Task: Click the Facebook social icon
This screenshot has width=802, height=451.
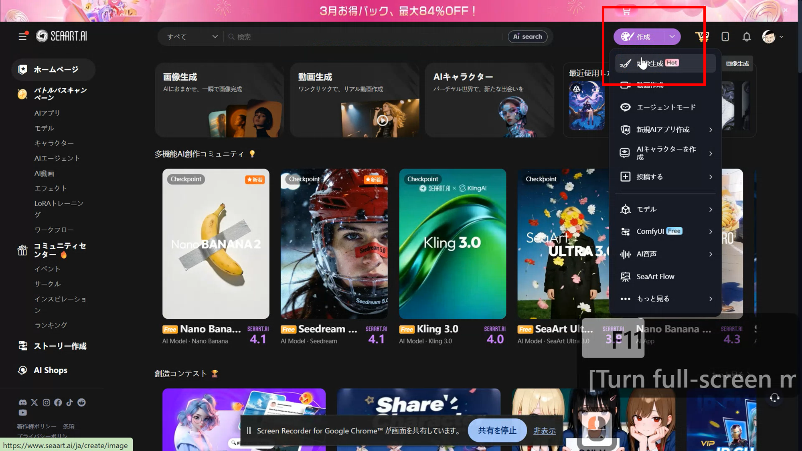Action: click(x=58, y=402)
